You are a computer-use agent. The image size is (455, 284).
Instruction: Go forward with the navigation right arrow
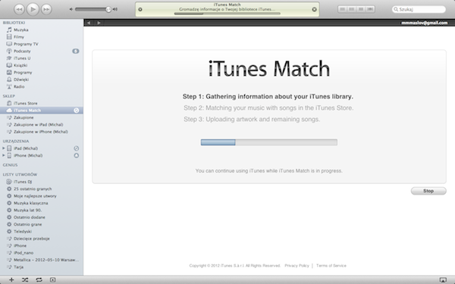point(99,23)
